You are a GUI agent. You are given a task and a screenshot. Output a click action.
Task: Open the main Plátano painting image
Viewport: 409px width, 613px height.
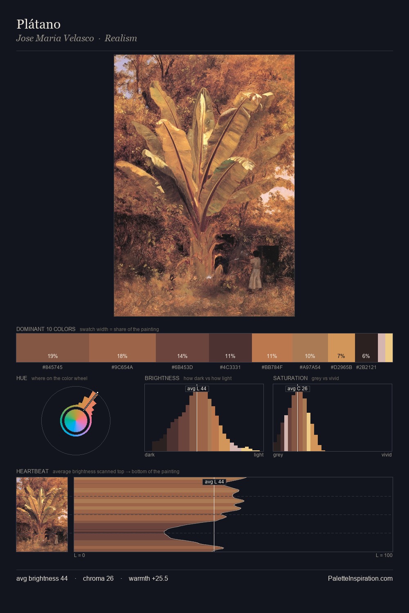[204, 186]
